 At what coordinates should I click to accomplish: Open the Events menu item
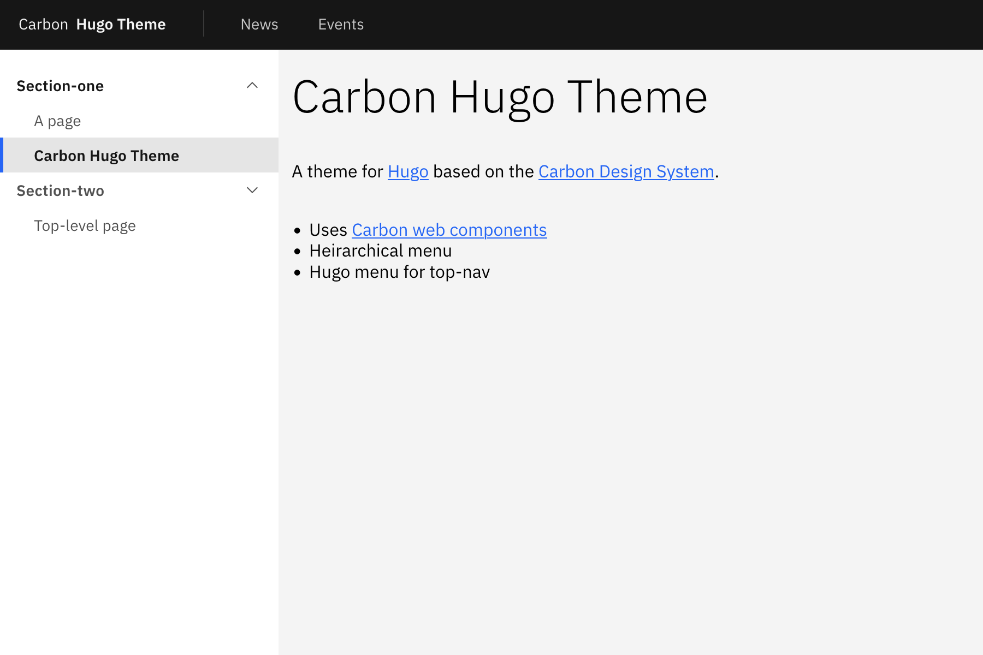pos(341,25)
